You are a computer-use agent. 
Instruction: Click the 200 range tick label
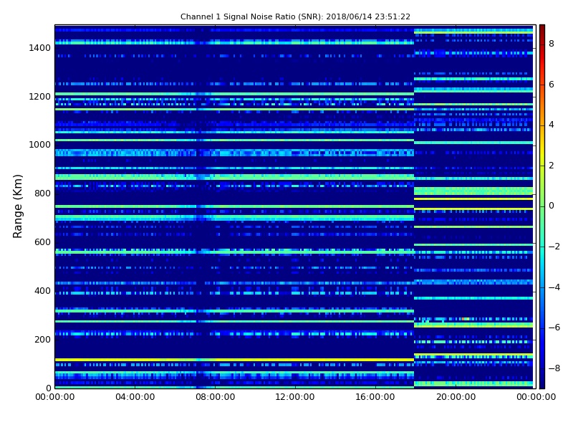coord(42,339)
